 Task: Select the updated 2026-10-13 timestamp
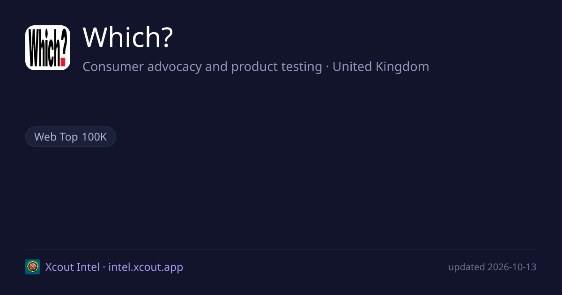[x=492, y=267]
